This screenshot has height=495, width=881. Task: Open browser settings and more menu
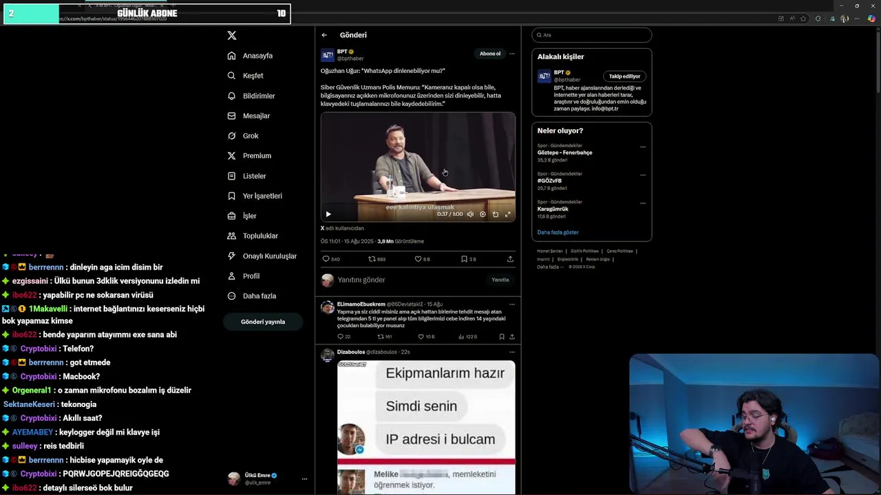[858, 19]
